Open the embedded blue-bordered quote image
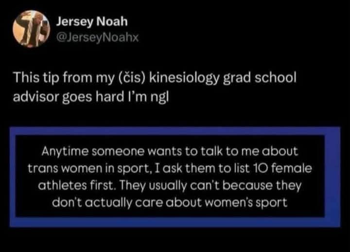The width and height of the screenshot is (350, 252). 175,177
